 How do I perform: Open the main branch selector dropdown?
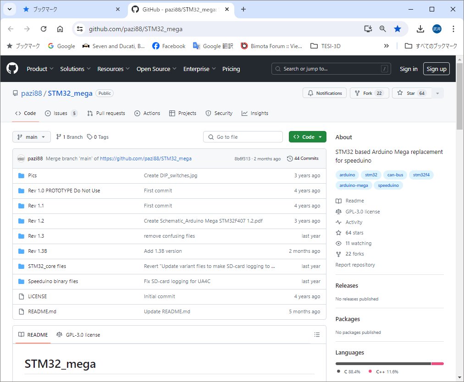tap(31, 137)
